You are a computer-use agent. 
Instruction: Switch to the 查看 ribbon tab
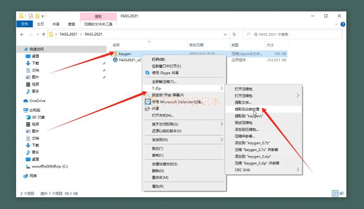click(x=71, y=24)
